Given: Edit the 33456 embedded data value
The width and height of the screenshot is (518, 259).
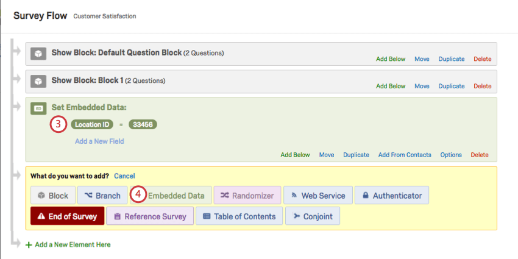Looking at the screenshot, I should click(x=143, y=124).
